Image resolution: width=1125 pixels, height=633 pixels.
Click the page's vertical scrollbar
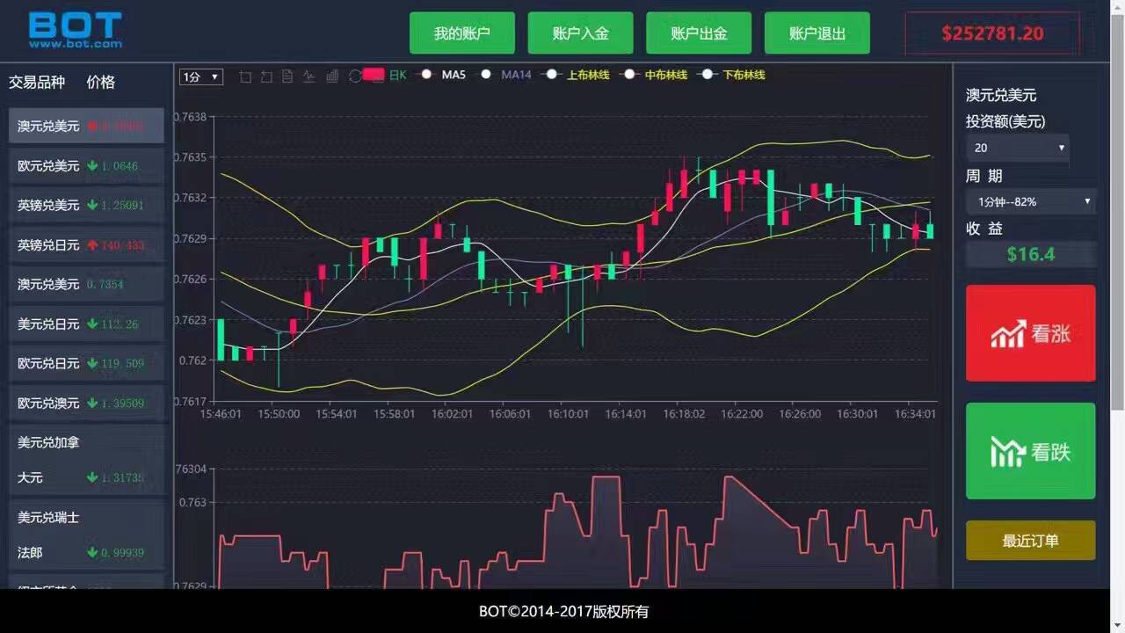click(1117, 211)
